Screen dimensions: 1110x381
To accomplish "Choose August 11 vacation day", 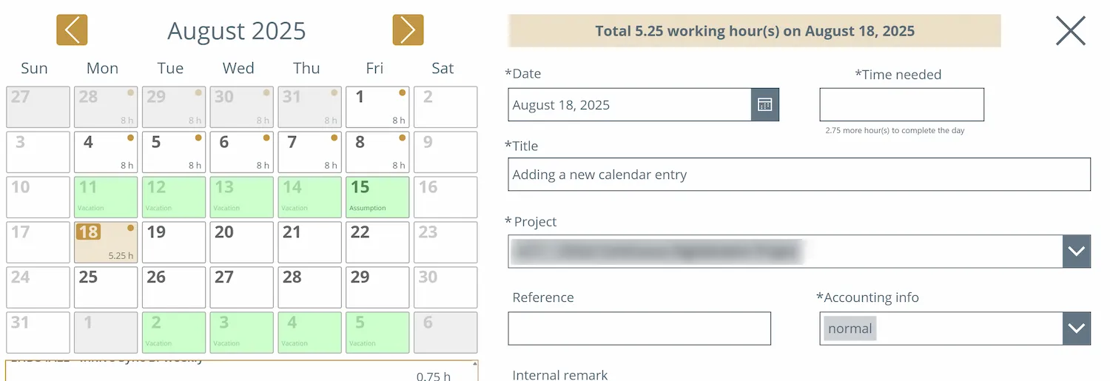I will [106, 197].
